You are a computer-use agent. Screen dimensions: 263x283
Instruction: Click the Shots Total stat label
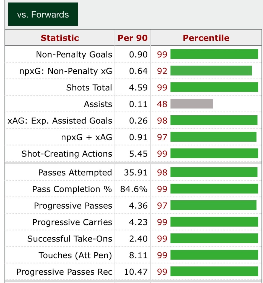[x=89, y=88]
